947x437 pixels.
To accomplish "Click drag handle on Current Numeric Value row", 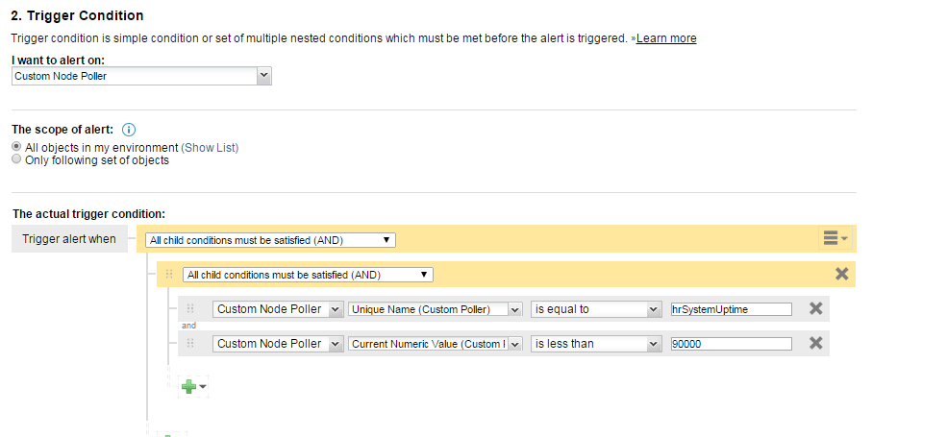I will click(x=190, y=343).
